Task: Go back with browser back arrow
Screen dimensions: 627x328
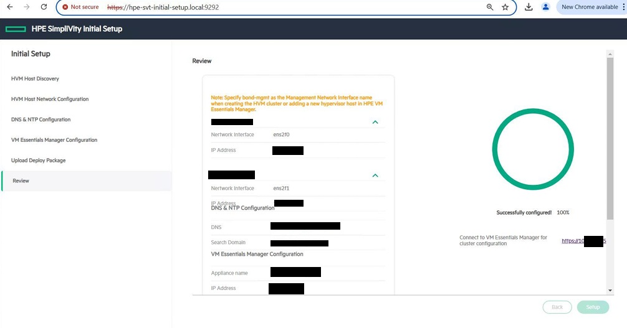Action: point(10,7)
